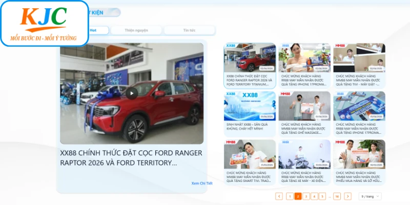Click the Xem Chi Tiết link
The width and height of the screenshot is (410, 205).
pyautogui.click(x=202, y=183)
